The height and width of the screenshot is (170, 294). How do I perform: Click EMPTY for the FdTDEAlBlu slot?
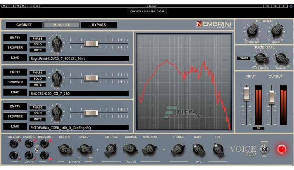[x=15, y=106]
